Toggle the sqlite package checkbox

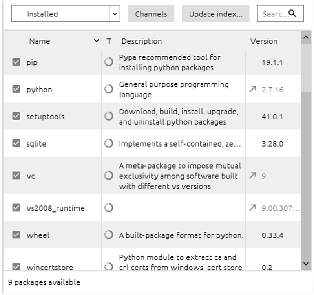16,143
